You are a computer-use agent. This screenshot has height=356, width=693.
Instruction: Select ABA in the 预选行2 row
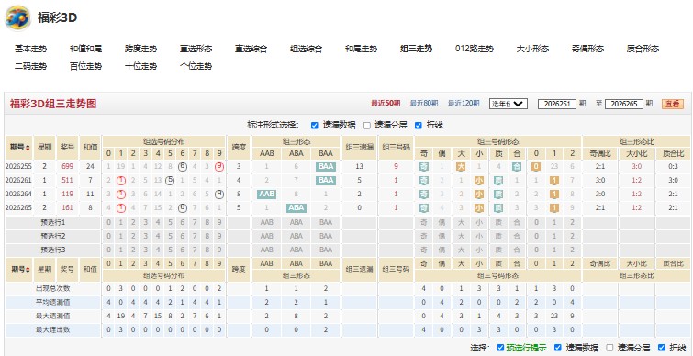click(x=296, y=236)
